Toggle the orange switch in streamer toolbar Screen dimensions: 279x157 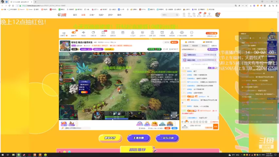click(74, 32)
